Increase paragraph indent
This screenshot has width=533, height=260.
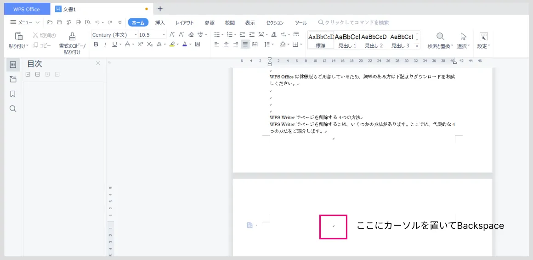point(252,35)
